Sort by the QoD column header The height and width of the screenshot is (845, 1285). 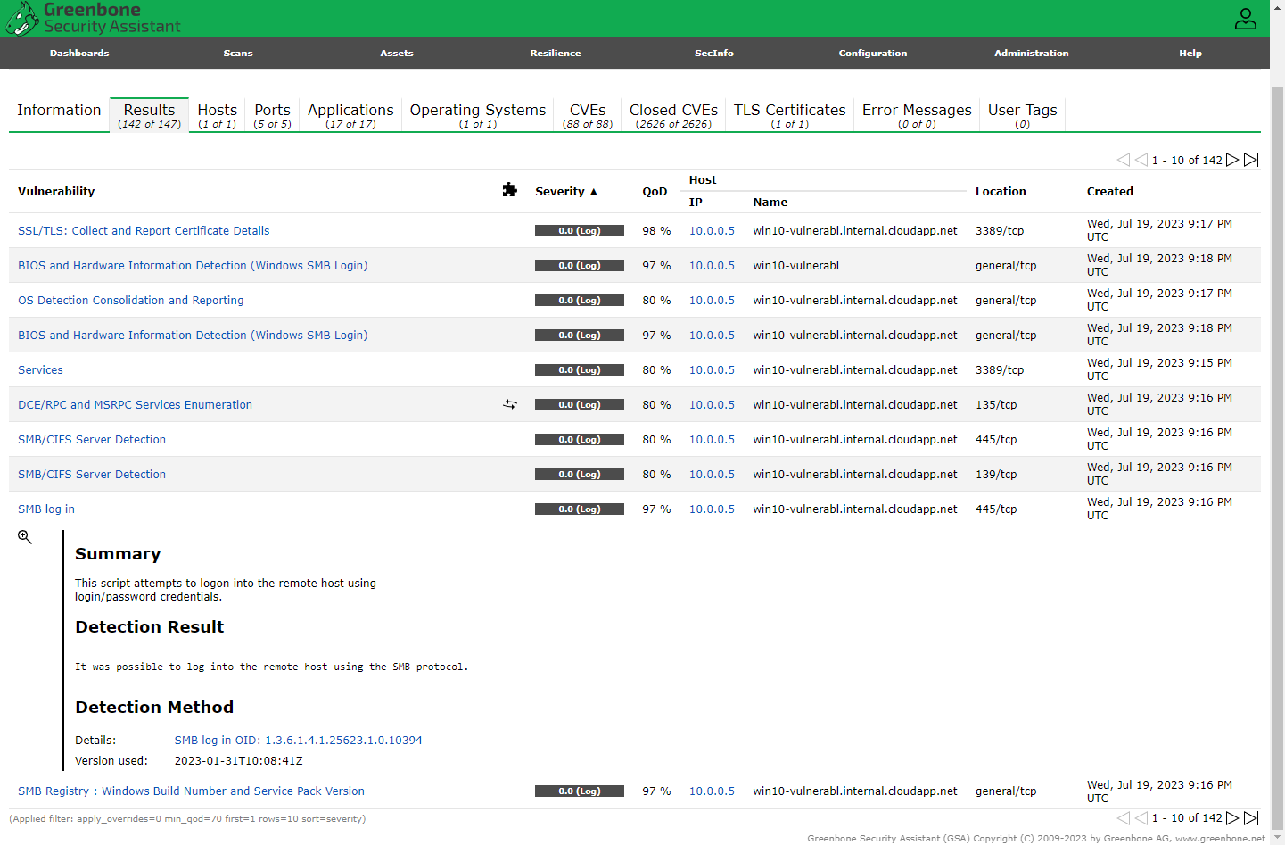(655, 191)
